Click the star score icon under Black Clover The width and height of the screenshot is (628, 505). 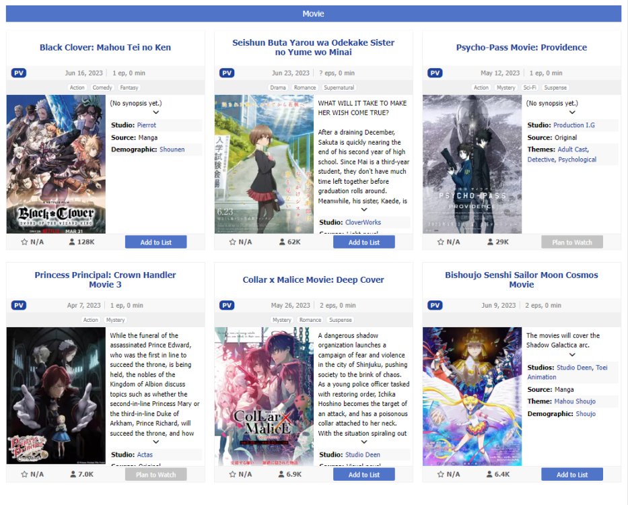[24, 242]
